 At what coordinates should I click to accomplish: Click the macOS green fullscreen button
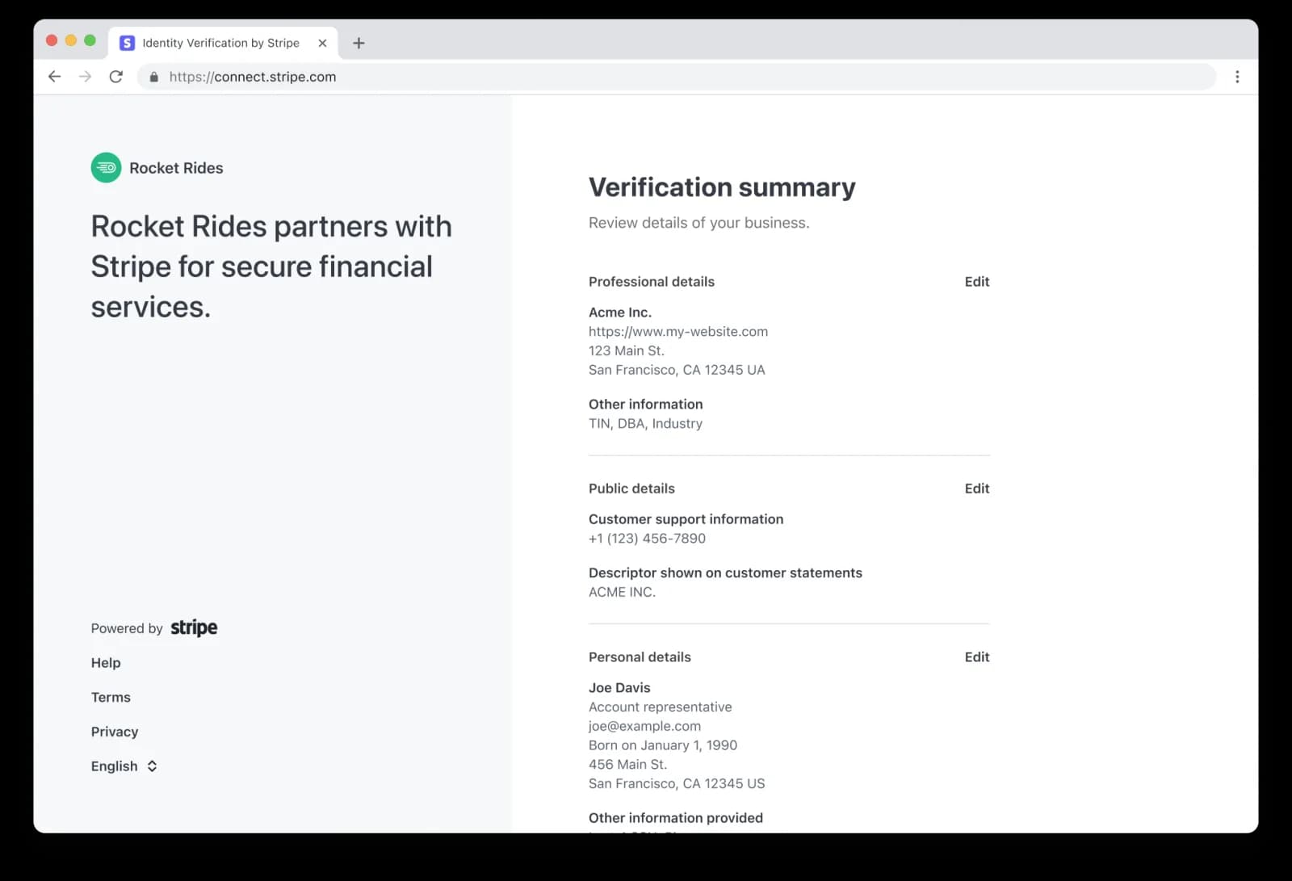[90, 40]
